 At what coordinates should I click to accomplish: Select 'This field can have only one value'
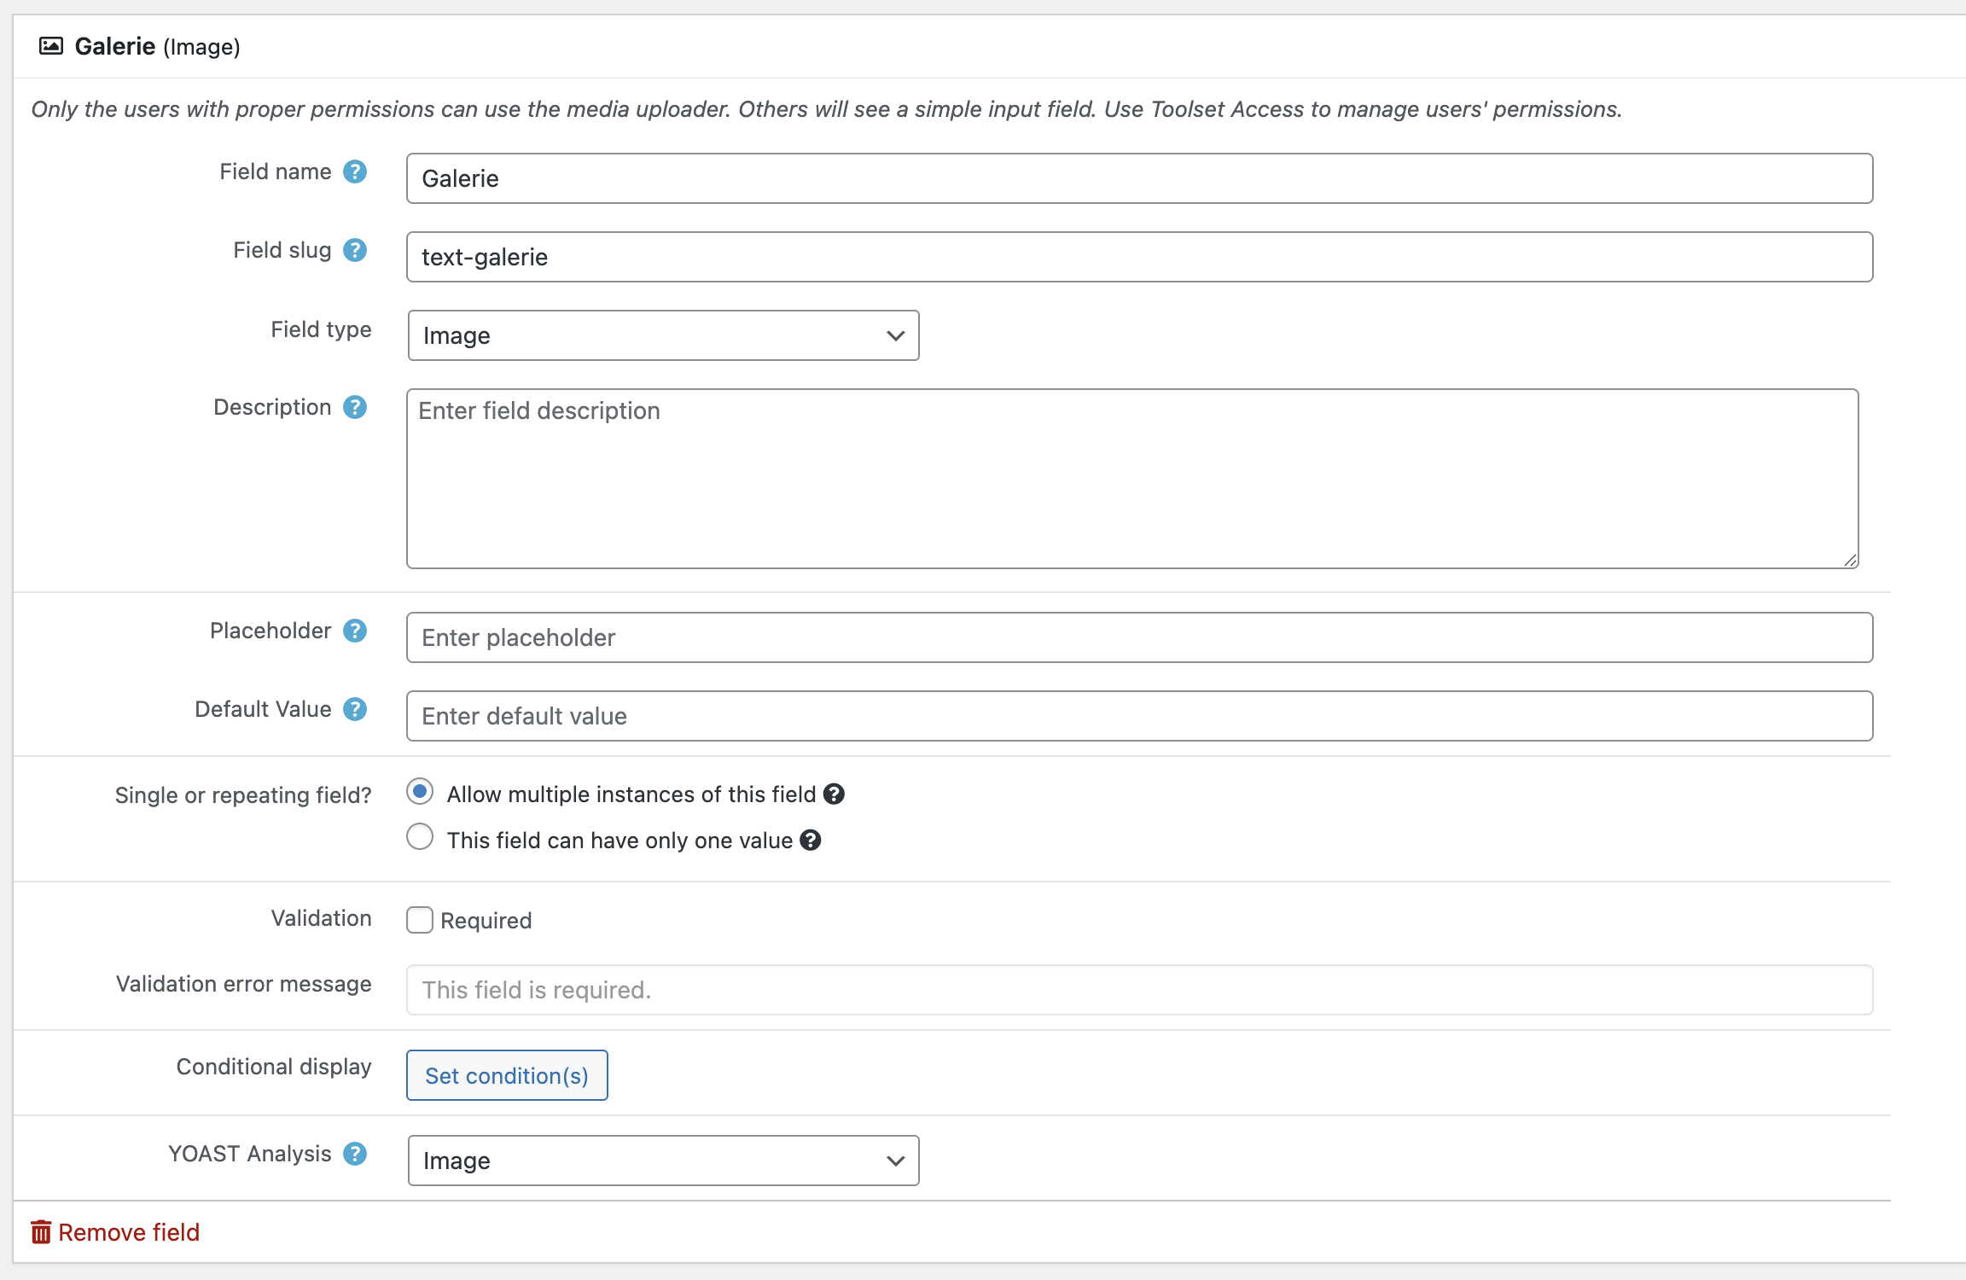point(420,837)
